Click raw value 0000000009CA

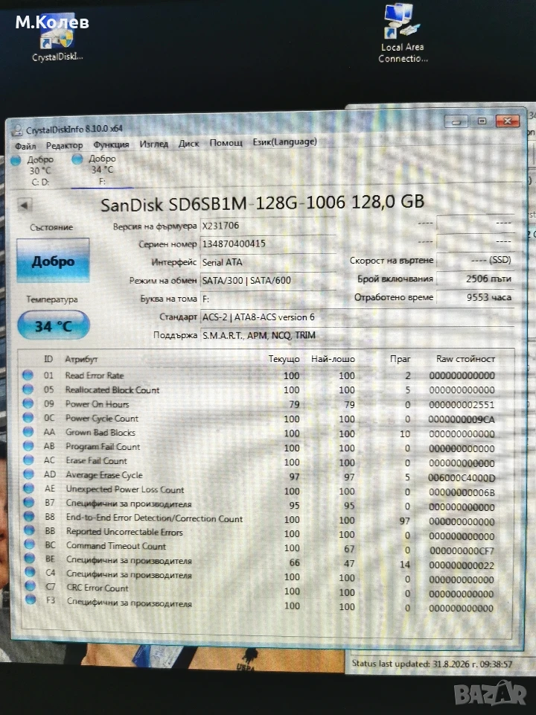(462, 419)
